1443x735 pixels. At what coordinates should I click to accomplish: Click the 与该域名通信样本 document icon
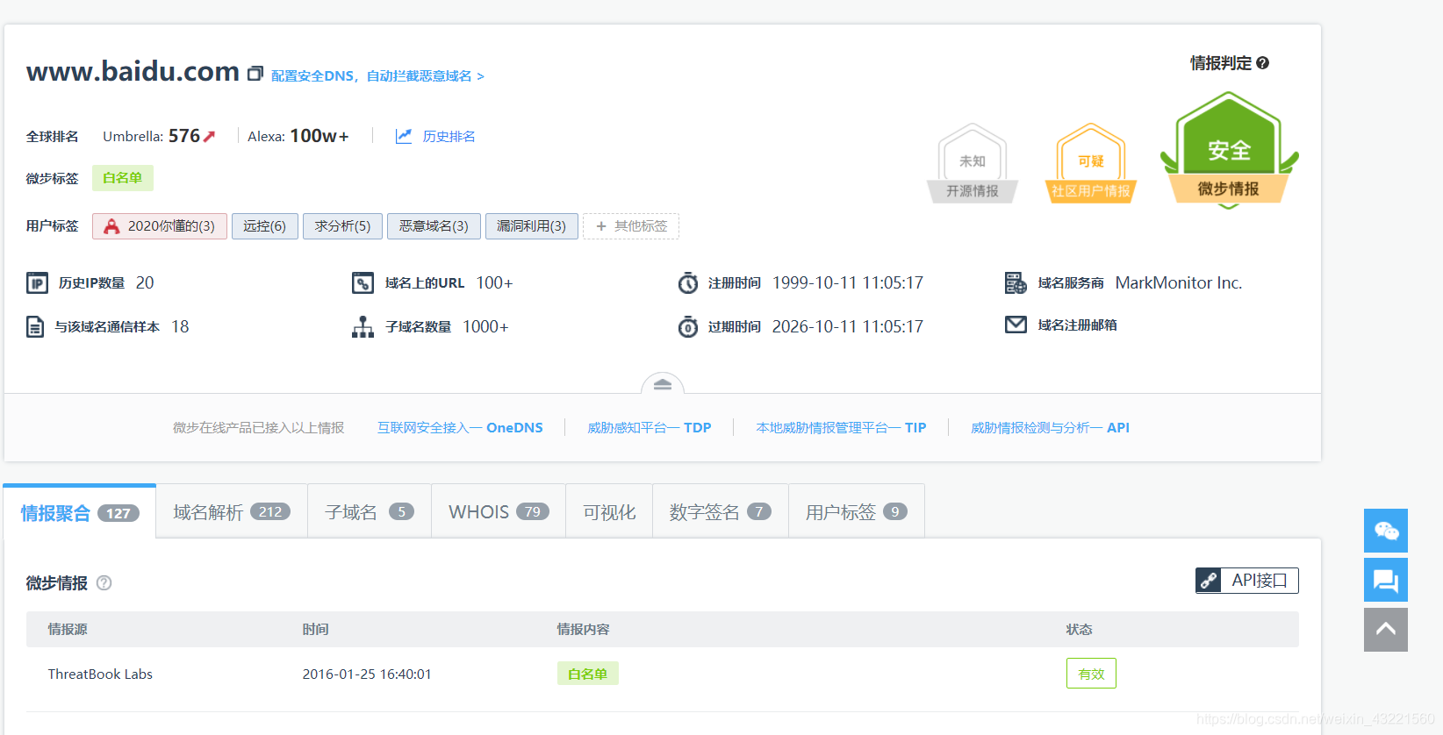35,327
